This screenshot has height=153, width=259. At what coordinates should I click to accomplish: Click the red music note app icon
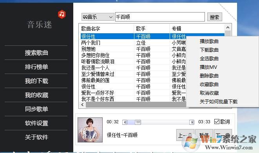point(62,14)
